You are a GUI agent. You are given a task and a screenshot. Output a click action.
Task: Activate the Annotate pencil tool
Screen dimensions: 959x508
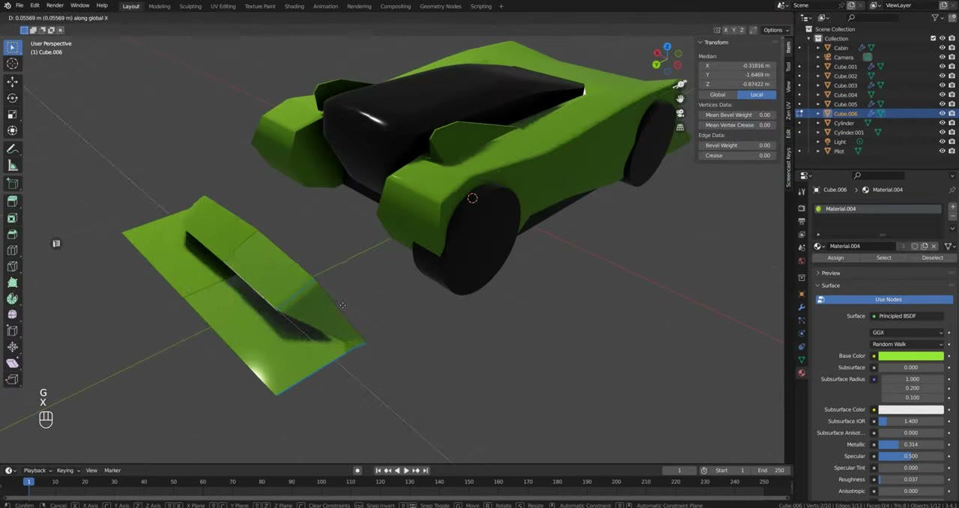coord(12,149)
